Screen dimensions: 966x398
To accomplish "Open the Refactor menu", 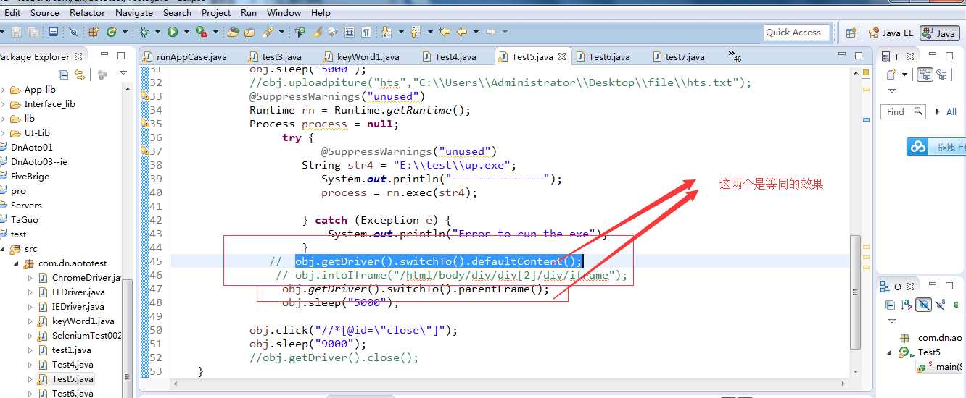I will click(88, 12).
